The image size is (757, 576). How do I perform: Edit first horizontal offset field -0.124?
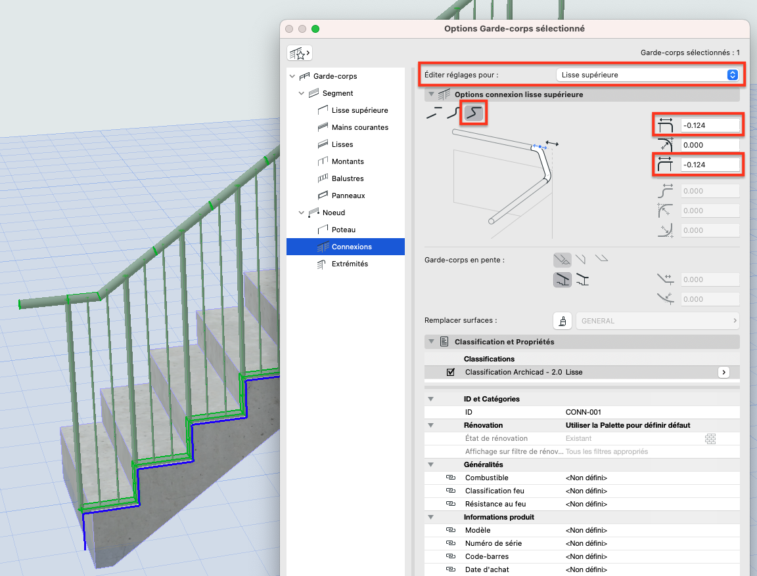[710, 125]
